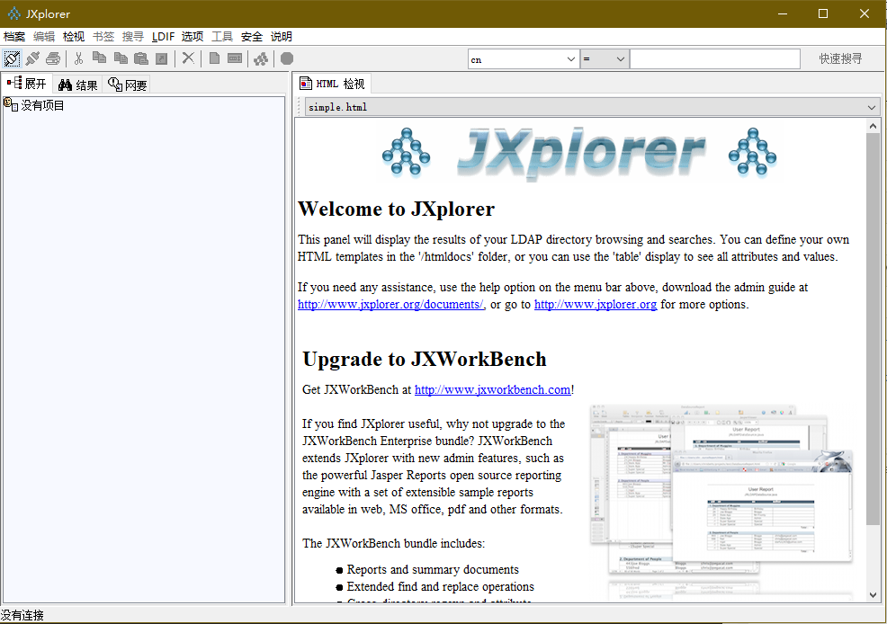Click the HTML panel scroll down arrow

[873, 594]
